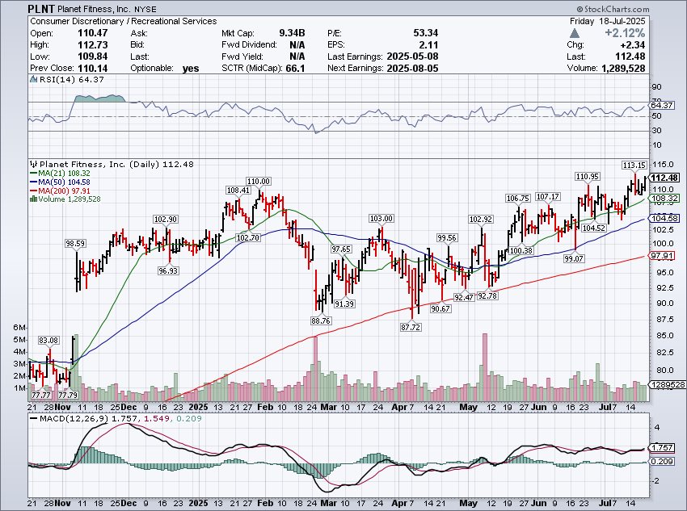Click the 77.77 price low annotation
Screen dimensions: 687x511
click(x=40, y=395)
